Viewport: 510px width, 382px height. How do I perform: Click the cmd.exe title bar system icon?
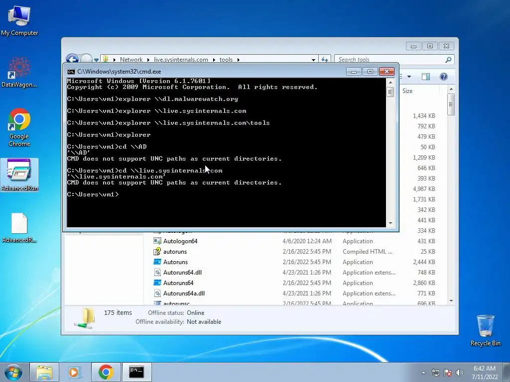(x=71, y=72)
